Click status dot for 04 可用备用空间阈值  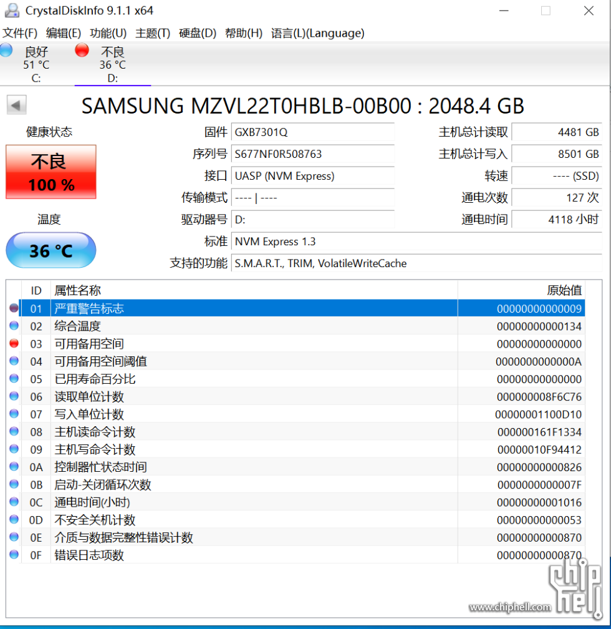(x=14, y=361)
